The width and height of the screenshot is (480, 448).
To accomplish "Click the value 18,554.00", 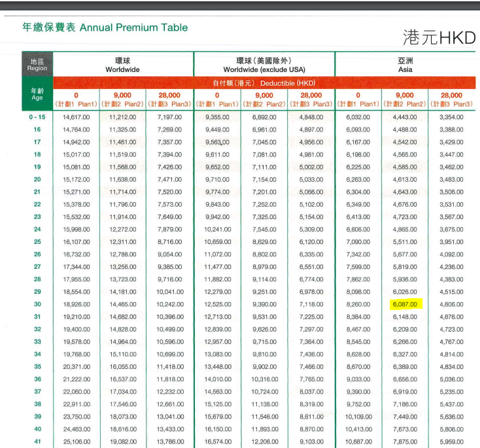I will [77, 292].
